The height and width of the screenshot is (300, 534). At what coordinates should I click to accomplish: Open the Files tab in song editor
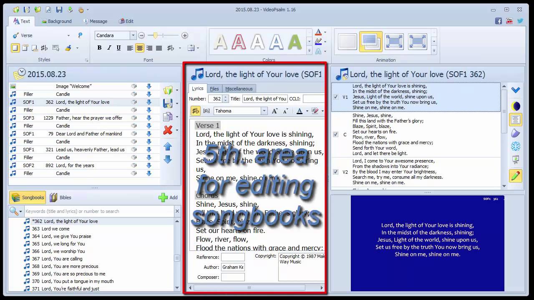tap(214, 89)
